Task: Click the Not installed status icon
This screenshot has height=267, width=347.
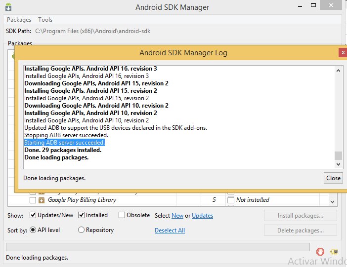Action: 231,200
